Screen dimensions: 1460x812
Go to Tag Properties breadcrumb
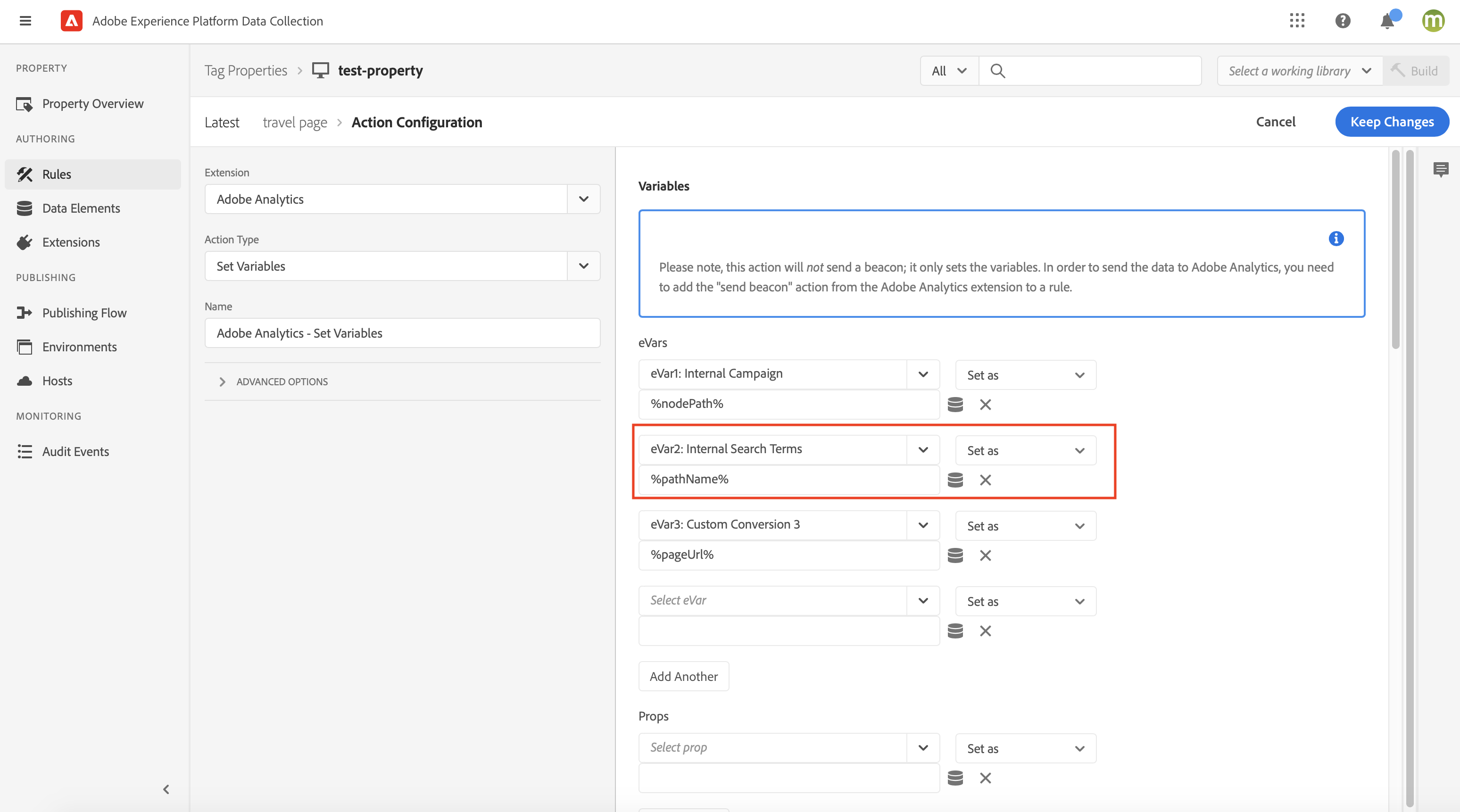(245, 70)
